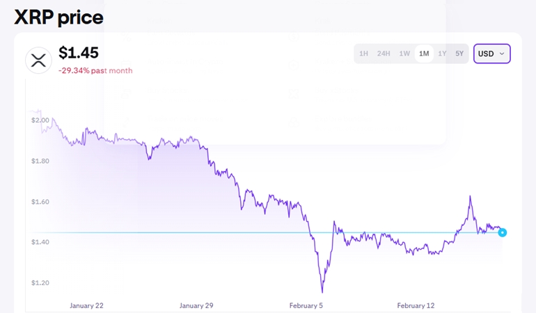Click the $1.20 axis label

pyautogui.click(x=40, y=282)
